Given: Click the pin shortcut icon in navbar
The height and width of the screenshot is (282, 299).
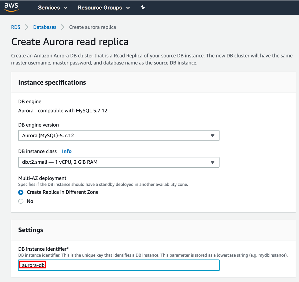Looking at the screenshot, I should point(143,8).
